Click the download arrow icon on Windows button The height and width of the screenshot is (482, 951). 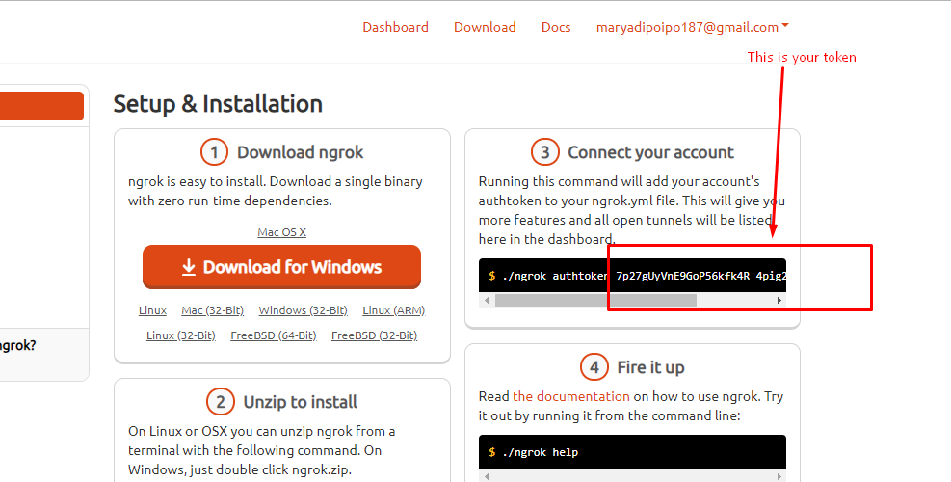pyautogui.click(x=189, y=267)
